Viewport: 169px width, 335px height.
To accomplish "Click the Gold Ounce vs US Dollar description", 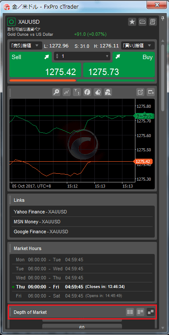I will click(x=30, y=34).
